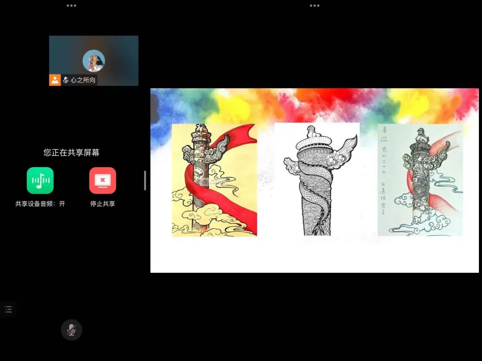Select the pillar drawing with handwritten calligraphy

coord(420,180)
